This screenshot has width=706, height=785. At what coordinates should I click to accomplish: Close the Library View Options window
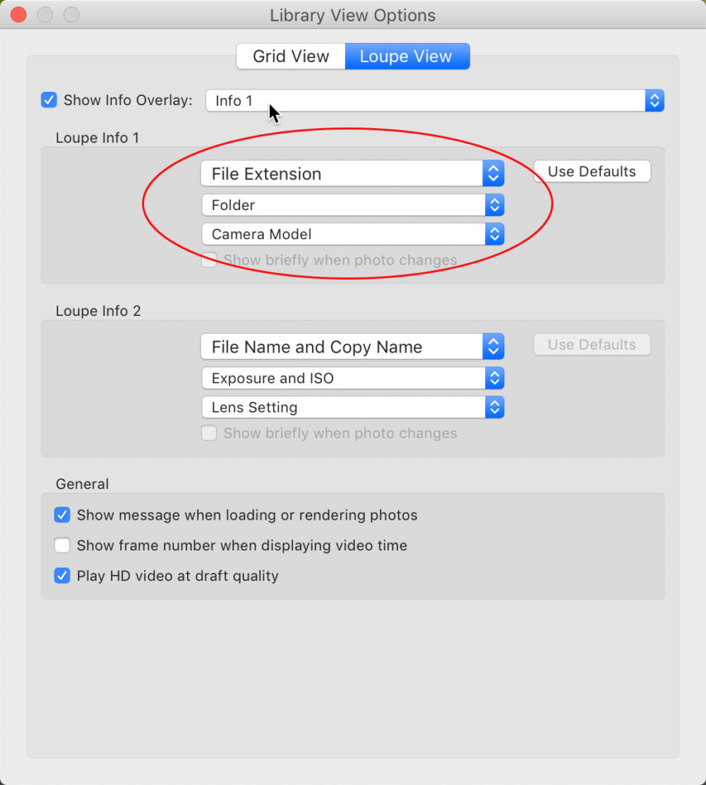pos(18,15)
